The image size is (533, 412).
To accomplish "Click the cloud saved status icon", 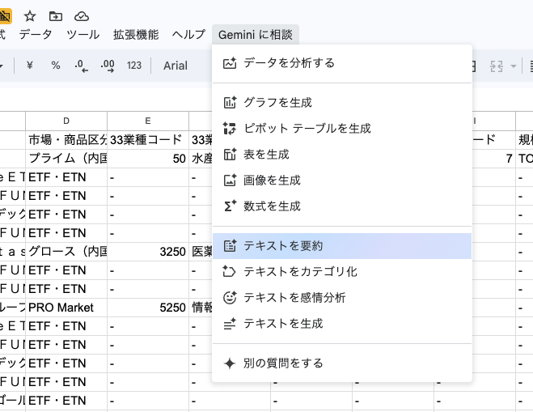I will 82,16.
